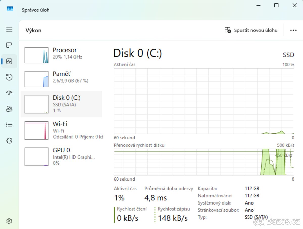This screenshot has width=303, height=229.
Task: Open the Startup apps speedometer icon
Action: pyautogui.click(x=9, y=93)
